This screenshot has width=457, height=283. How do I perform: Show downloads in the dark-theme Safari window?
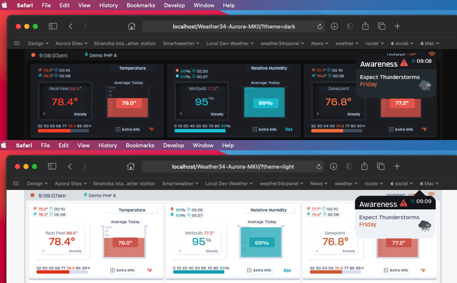(334, 26)
